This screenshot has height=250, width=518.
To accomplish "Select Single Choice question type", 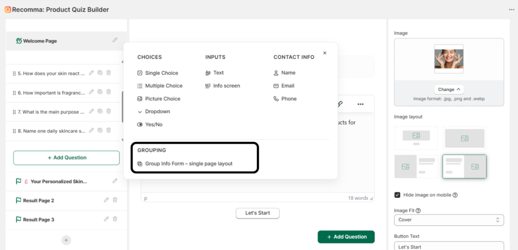I will click(161, 73).
